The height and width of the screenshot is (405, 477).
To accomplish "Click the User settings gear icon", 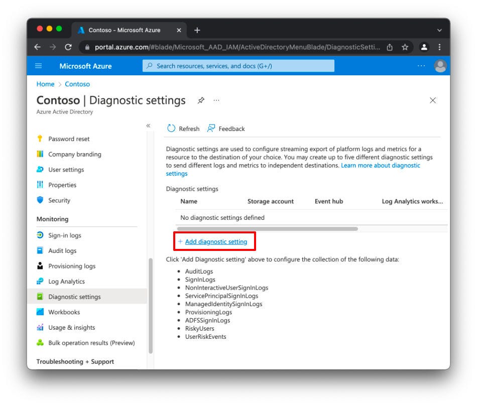I will tap(40, 169).
